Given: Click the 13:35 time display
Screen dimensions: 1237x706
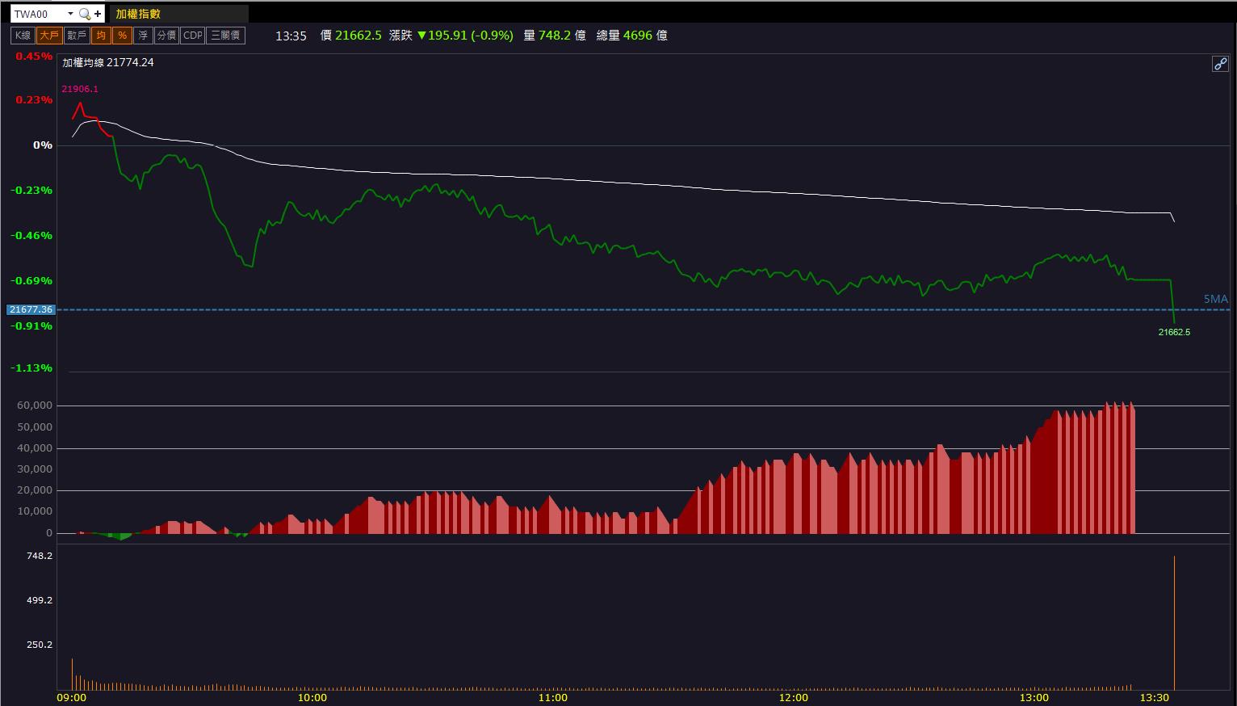Looking at the screenshot, I should 291,36.
